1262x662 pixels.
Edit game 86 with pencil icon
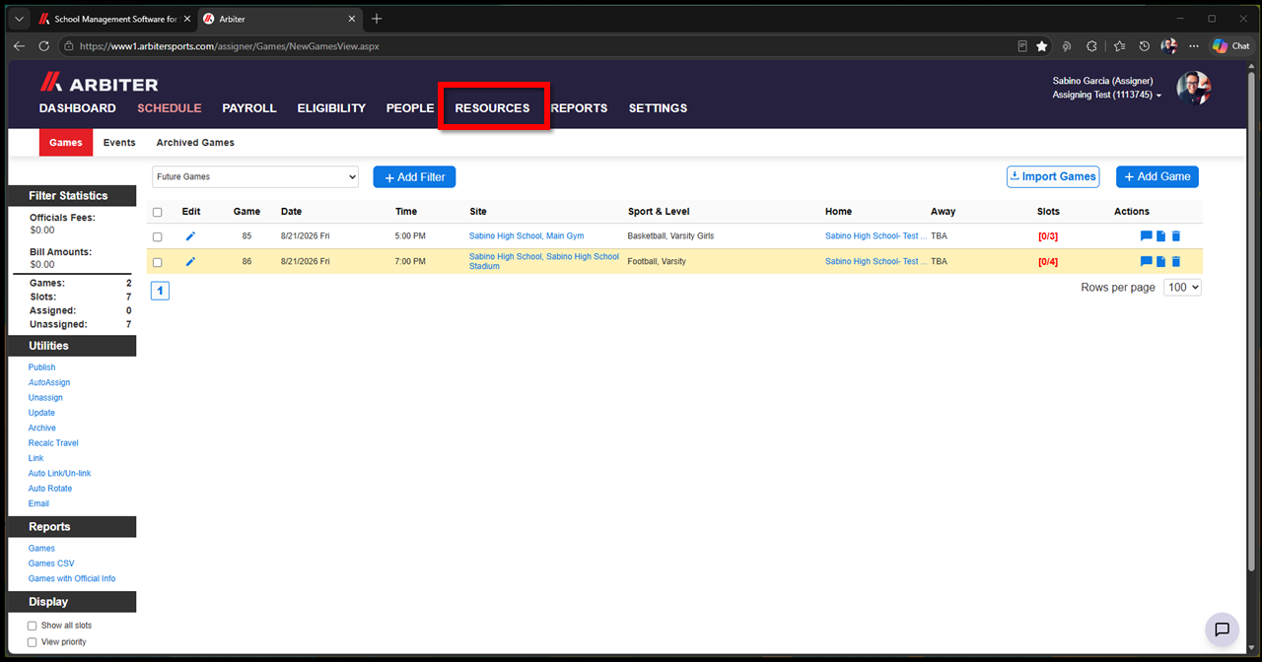tap(191, 261)
